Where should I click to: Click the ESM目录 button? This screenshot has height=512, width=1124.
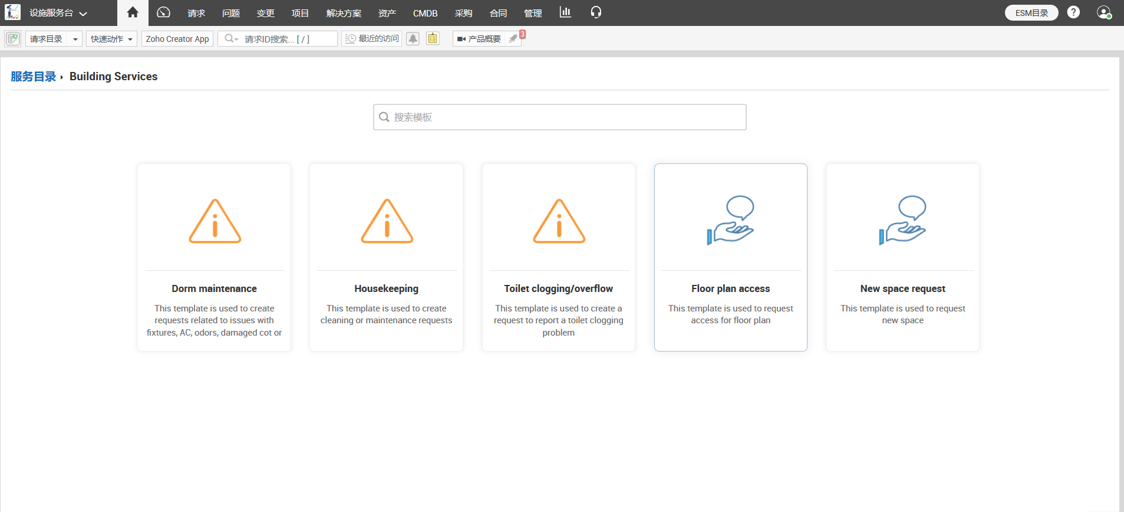1031,13
